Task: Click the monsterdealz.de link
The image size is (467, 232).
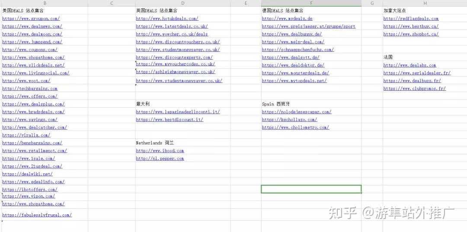Action: (295, 73)
